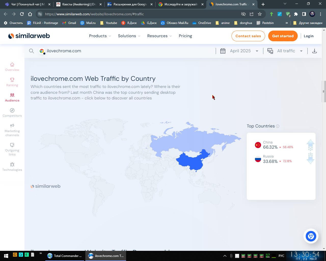Switch to the Чат | Покинутый чат tab
The image size is (326, 261).
pyautogui.click(x=28, y=4)
